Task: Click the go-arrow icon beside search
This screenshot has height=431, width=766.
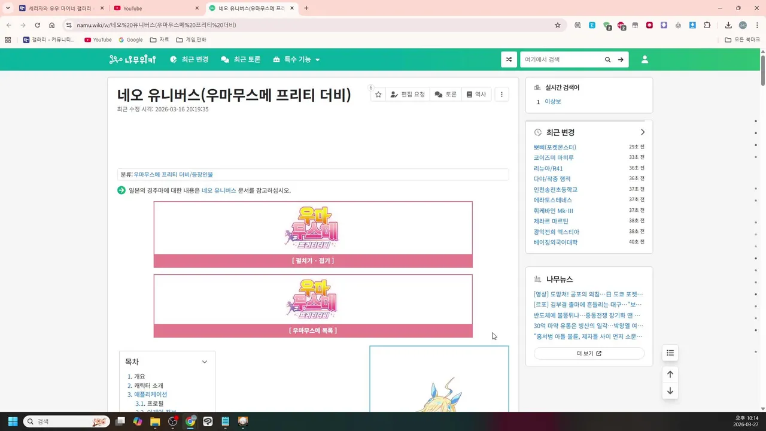Action: 621,59
